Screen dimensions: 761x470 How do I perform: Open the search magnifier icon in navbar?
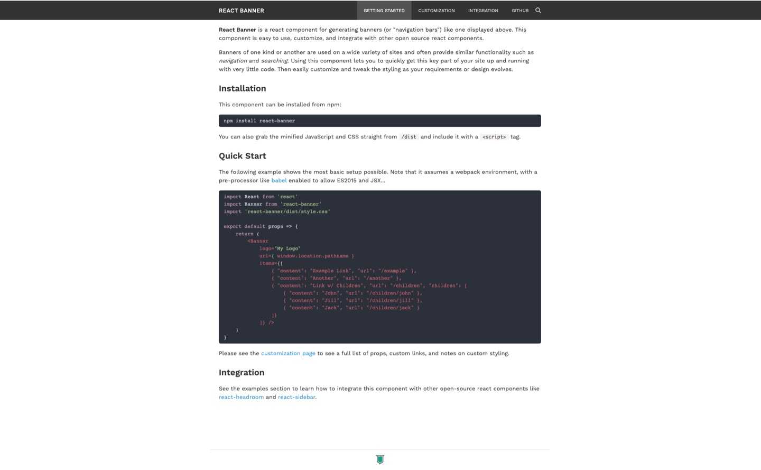538,10
